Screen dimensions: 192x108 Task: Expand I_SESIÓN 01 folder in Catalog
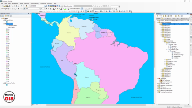point(161,28)
